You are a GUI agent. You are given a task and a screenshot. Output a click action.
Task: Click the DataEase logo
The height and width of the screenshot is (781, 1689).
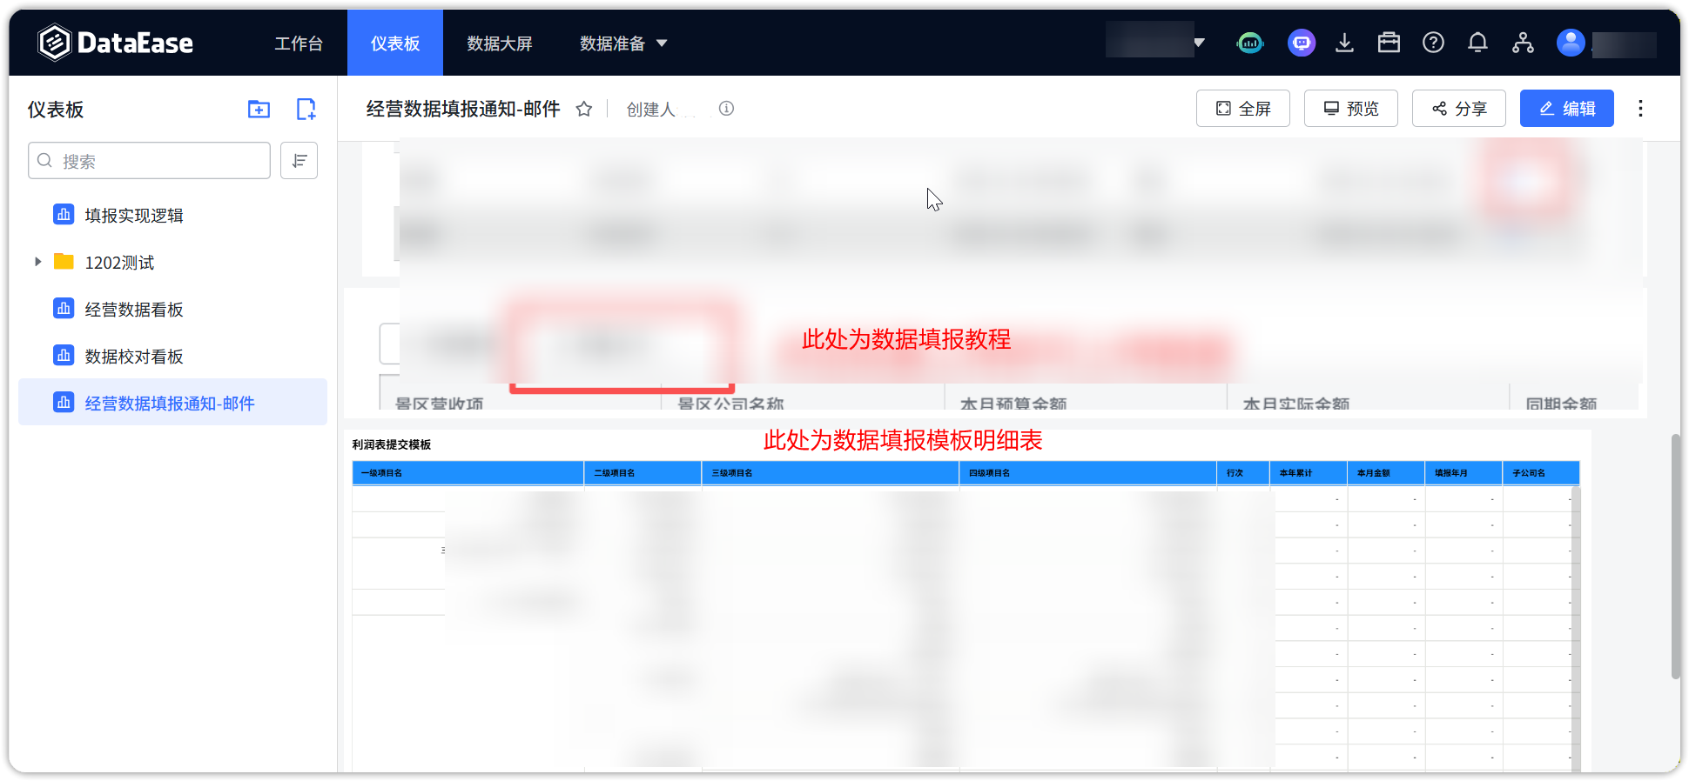tap(115, 43)
